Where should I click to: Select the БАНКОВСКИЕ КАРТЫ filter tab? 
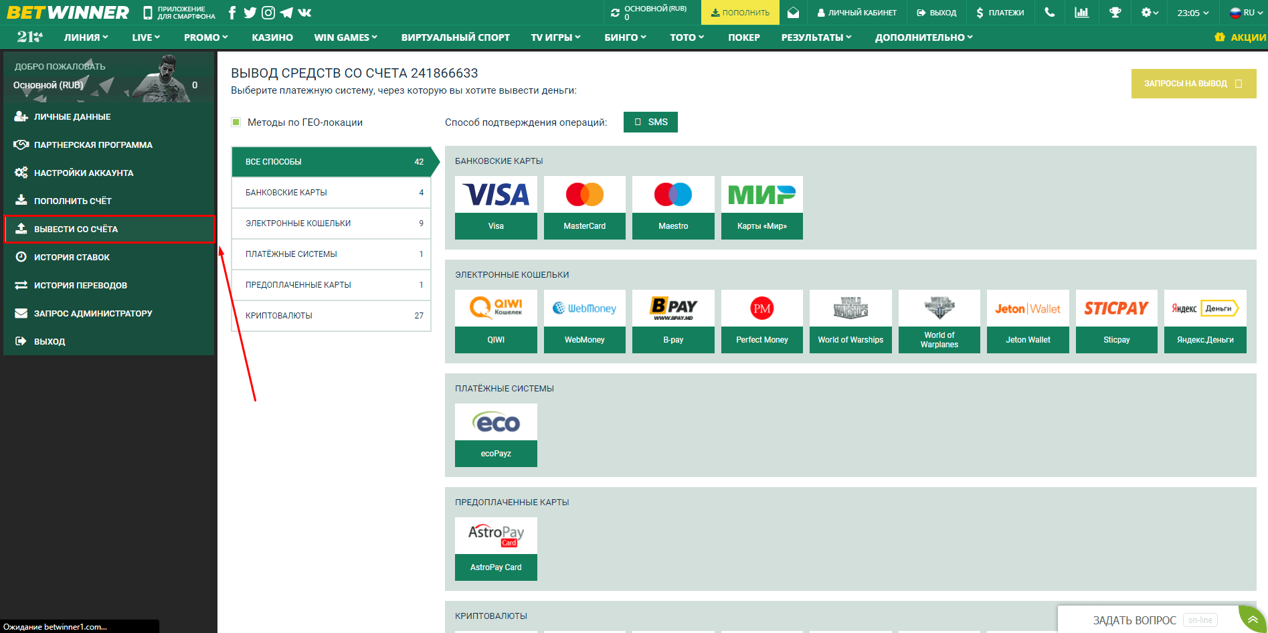331,192
